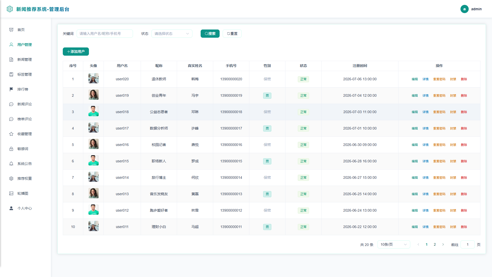This screenshot has width=492, height=277.
Task: Select the 新闻管理 document icon
Action: 11,60
